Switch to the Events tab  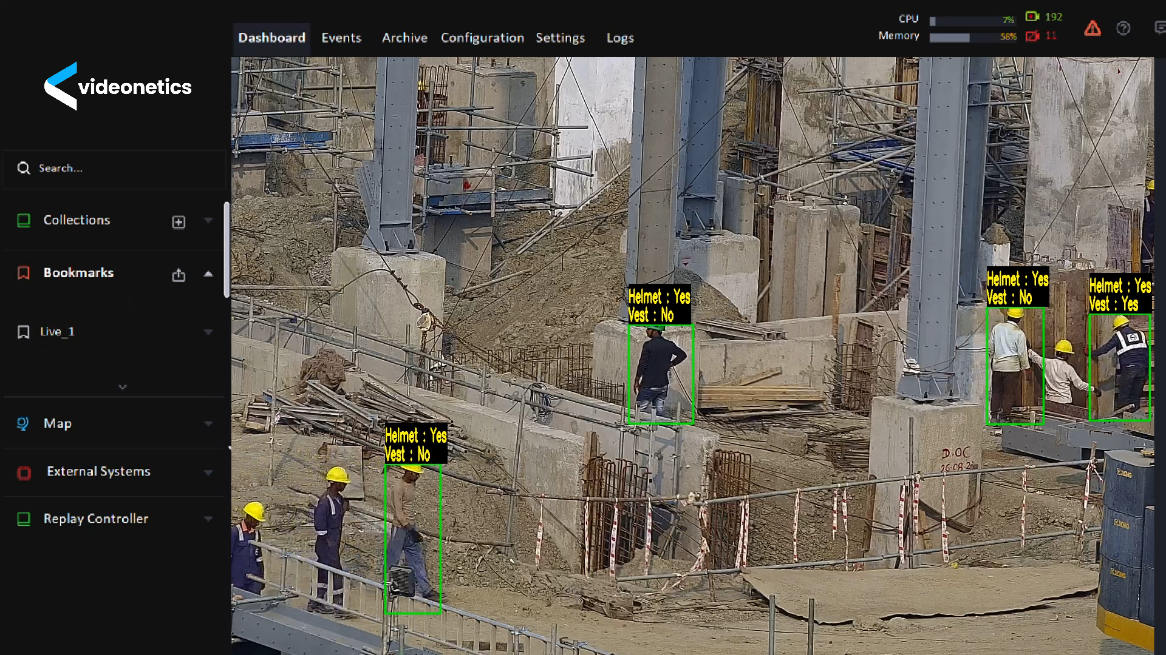[x=341, y=38]
